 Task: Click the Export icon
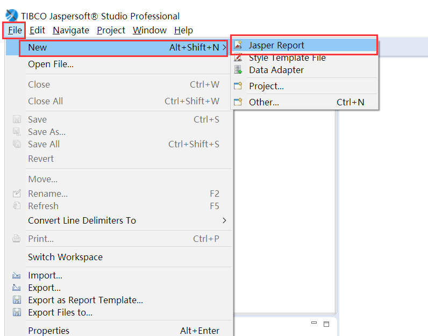[x=16, y=288]
